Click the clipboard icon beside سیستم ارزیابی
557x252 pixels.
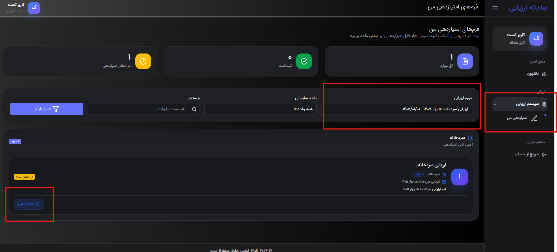pyautogui.click(x=544, y=104)
